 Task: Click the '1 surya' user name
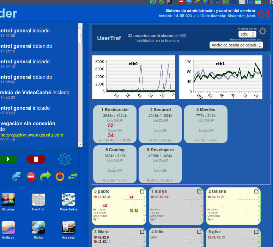coord(159,191)
